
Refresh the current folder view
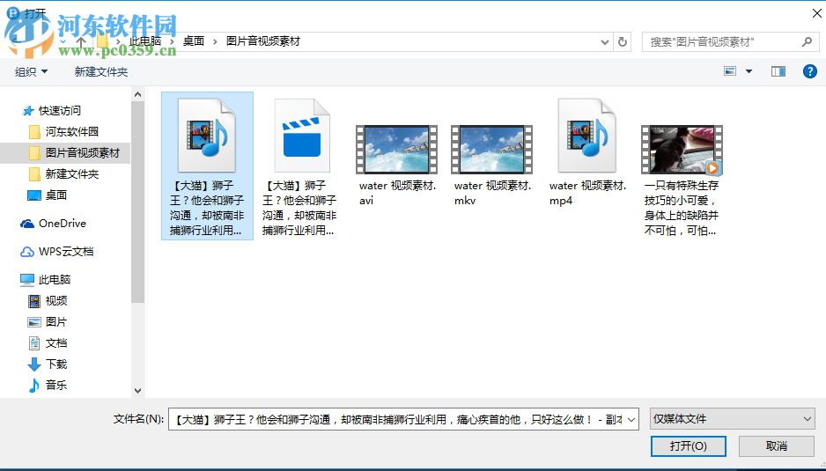coord(622,41)
